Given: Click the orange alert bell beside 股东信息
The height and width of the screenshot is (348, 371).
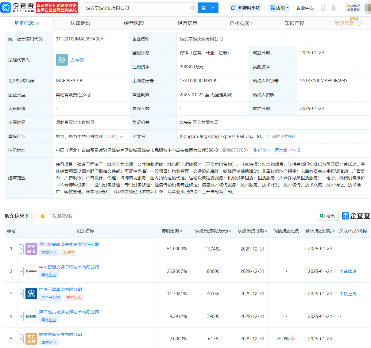Looking at the screenshot, I should 43,216.
